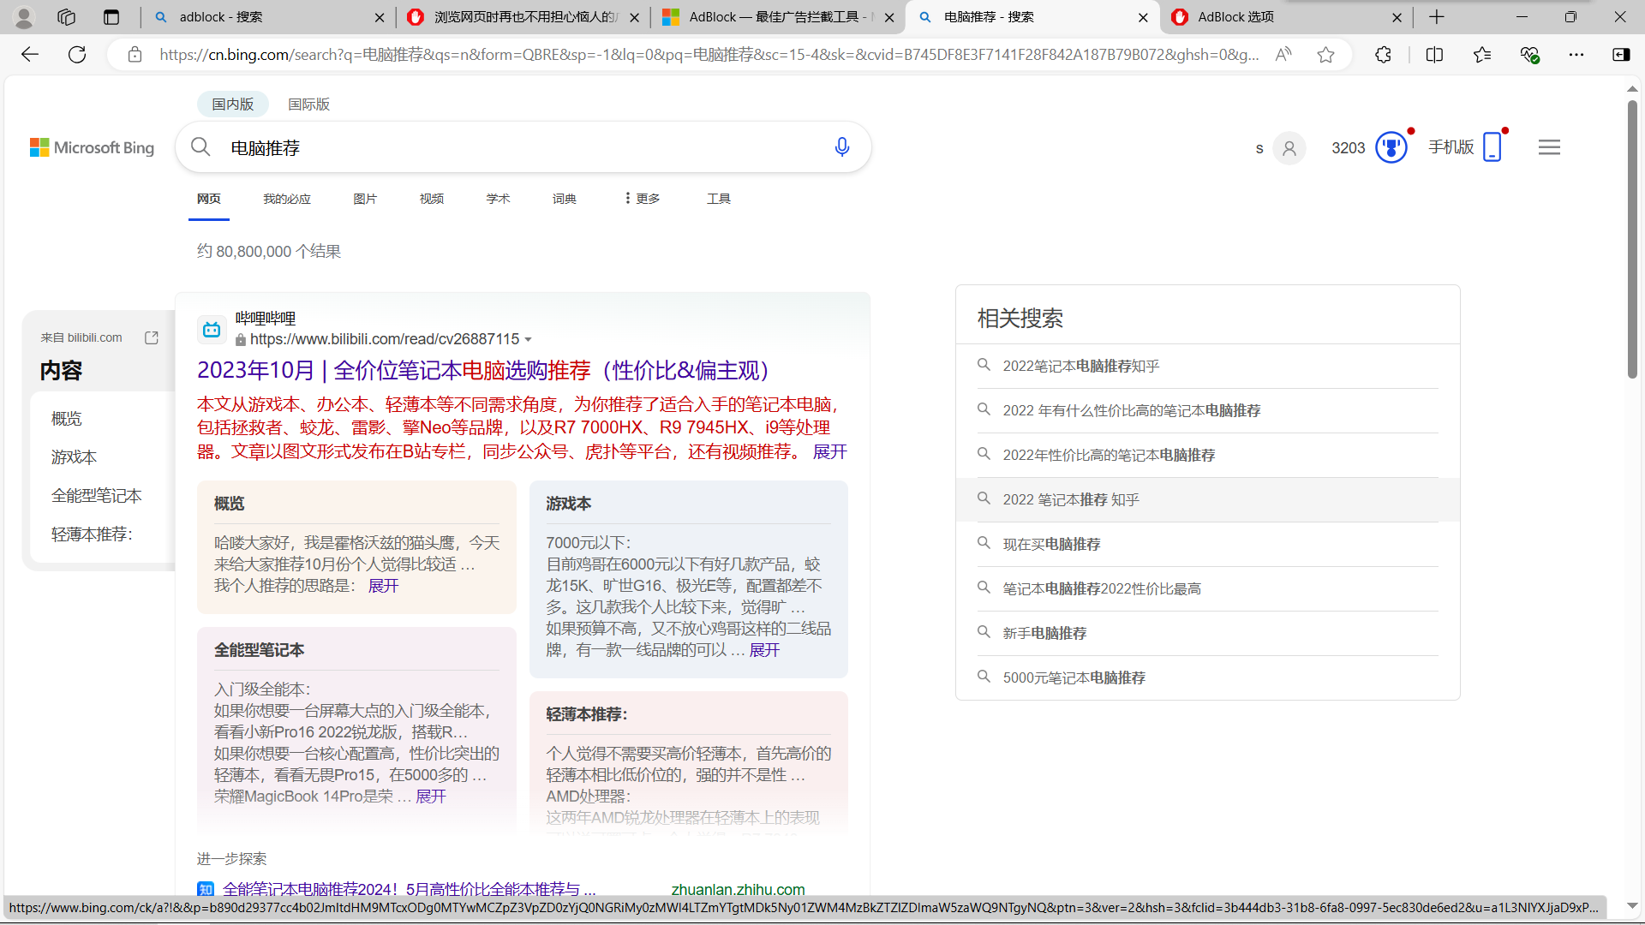
Task: Open bilibili source in external link icon
Action: click(152, 337)
